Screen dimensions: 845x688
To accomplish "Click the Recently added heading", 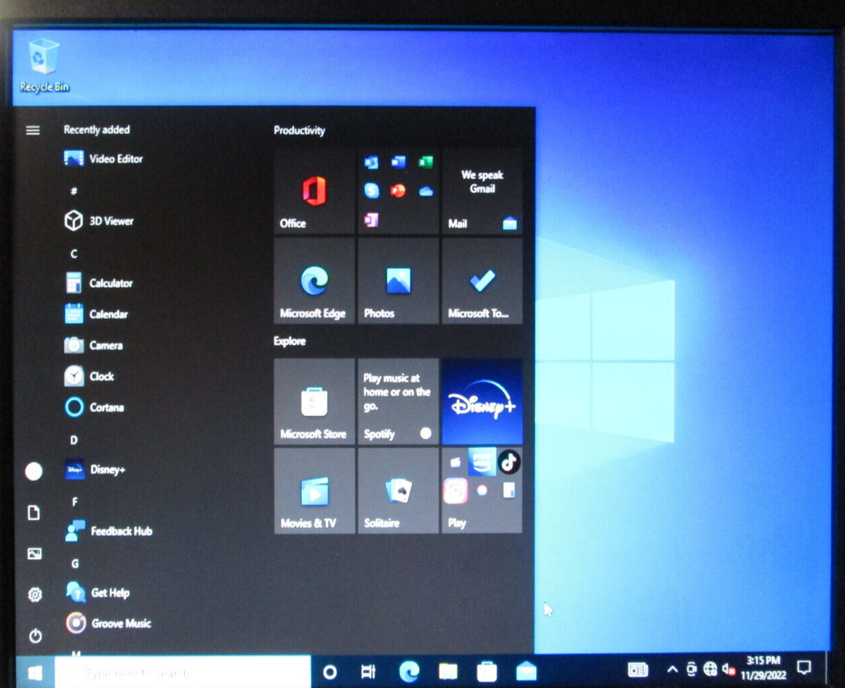I will (96, 130).
